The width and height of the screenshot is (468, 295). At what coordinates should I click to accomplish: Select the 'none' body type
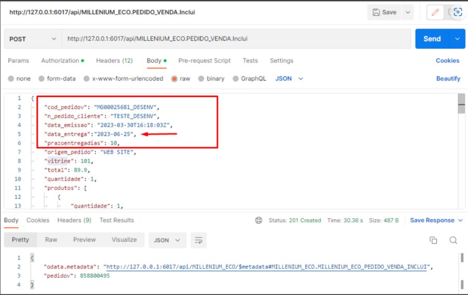(x=11, y=79)
